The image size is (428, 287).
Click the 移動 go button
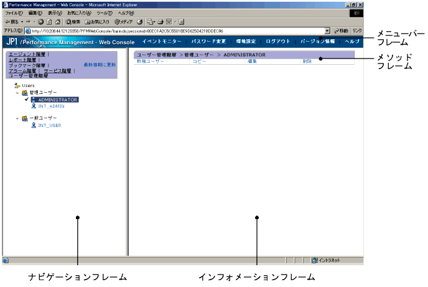pos(341,31)
